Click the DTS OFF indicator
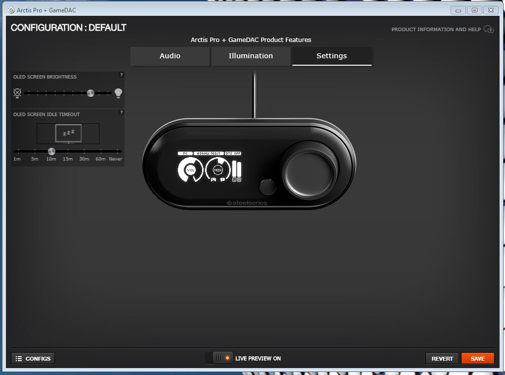Image resolution: width=505 pixels, height=375 pixels. pos(233,153)
